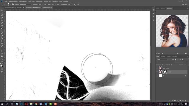Select the Pen tool

tap(2, 46)
